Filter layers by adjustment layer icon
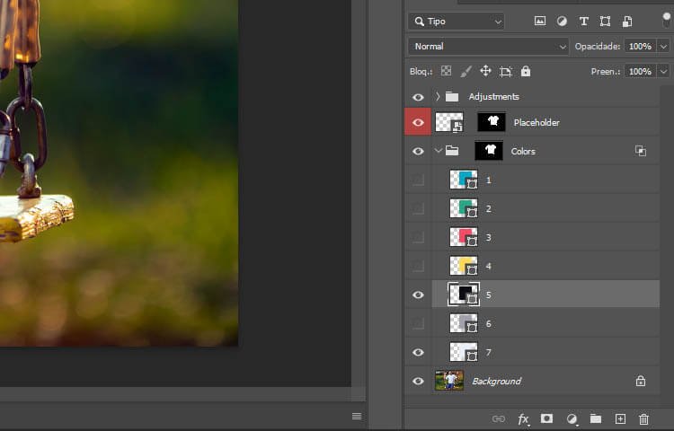The image size is (674, 431). 562,21
